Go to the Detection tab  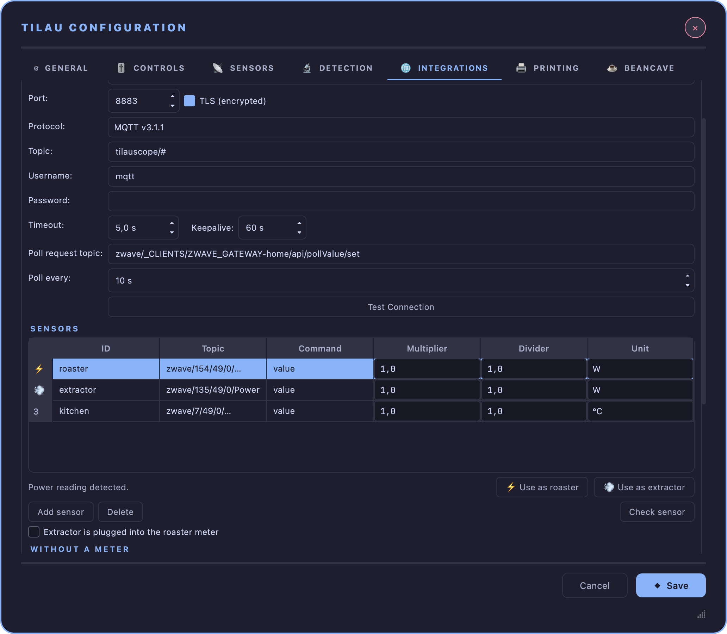click(338, 68)
